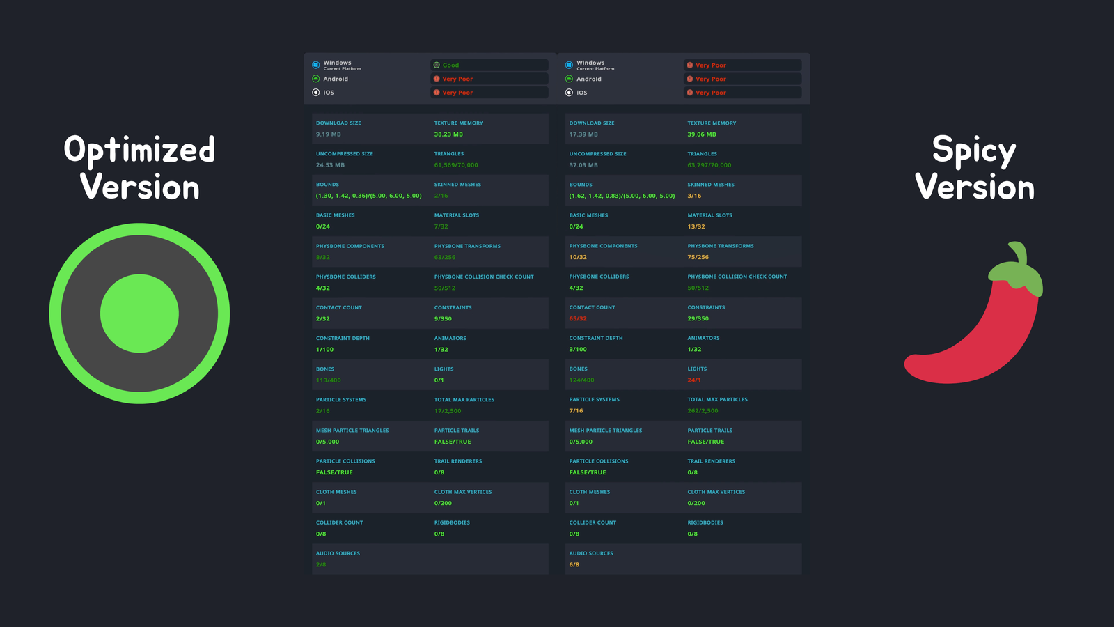Click the Android icon in the Spicy panel
This screenshot has width=1114, height=627.
click(x=570, y=79)
